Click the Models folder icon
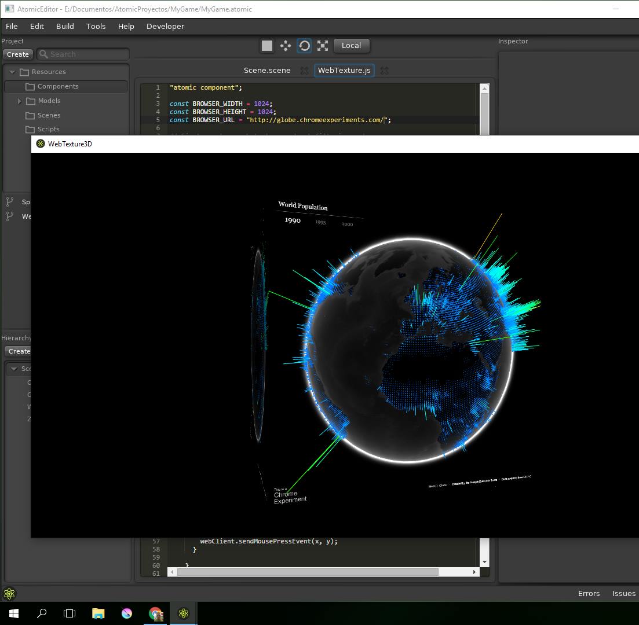The width and height of the screenshot is (639, 625). pos(31,101)
